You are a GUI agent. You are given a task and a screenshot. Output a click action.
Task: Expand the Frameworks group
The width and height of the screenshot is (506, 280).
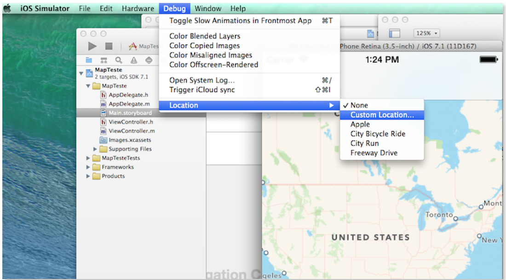88,167
